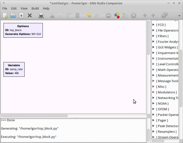The image size is (183, 143).
Task: Expand the Modulators block category
Action: pos(154,92)
